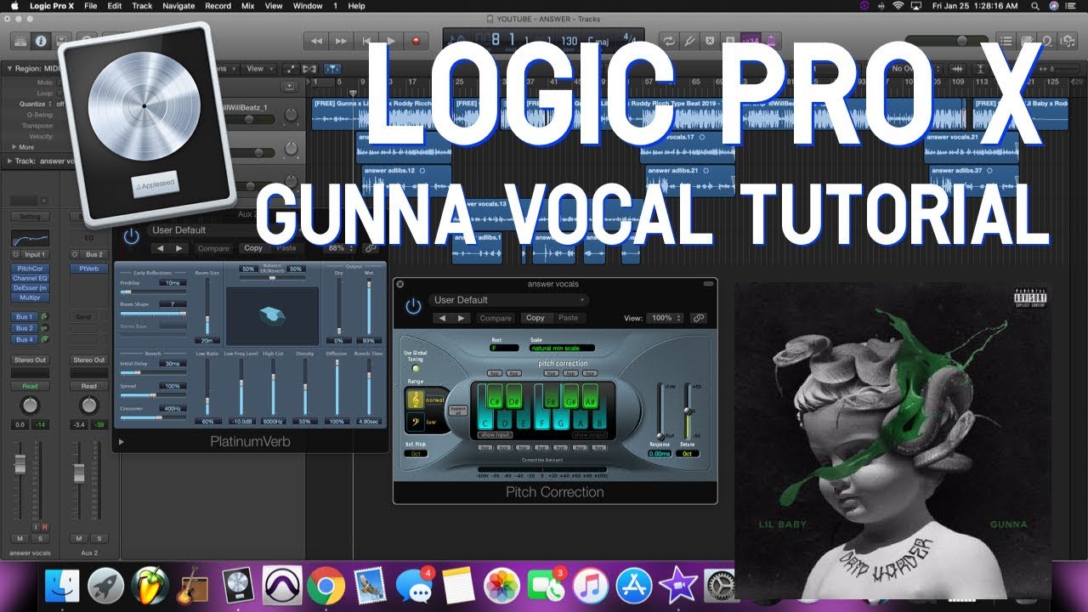The height and width of the screenshot is (612, 1088).
Task: Open the Pitch Correction User Default preset dropdown
Action: coord(509,299)
